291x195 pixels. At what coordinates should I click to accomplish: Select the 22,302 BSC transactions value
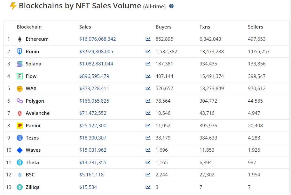[x=207, y=175]
